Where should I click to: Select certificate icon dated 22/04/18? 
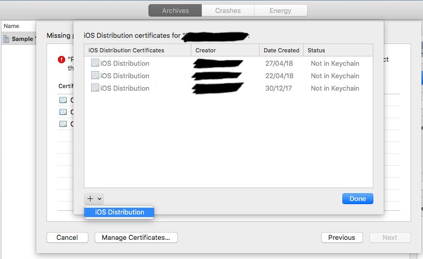point(95,76)
